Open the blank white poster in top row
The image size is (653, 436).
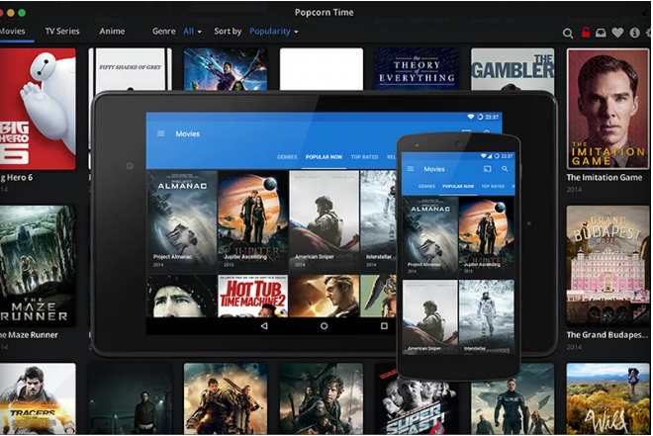tap(322, 69)
